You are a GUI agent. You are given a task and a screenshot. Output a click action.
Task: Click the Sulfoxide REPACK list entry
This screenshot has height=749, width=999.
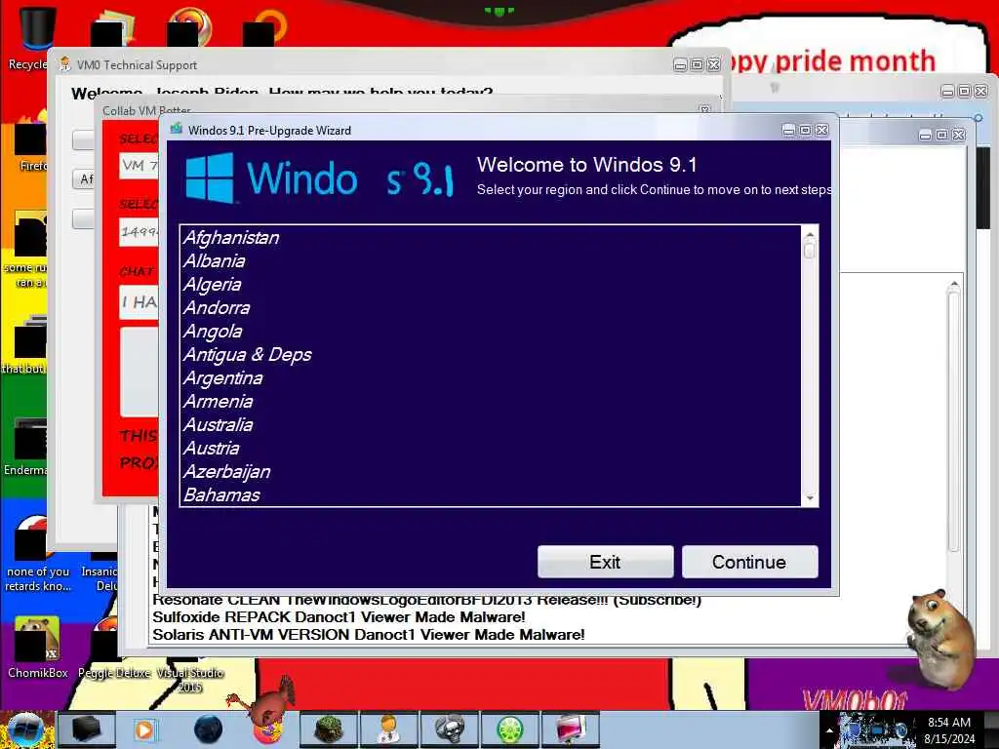339,616
